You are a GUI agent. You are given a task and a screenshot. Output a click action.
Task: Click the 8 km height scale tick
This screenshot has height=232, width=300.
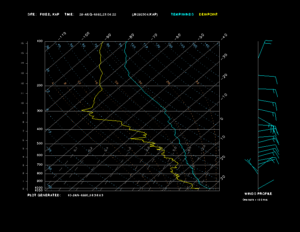pos(23,122)
